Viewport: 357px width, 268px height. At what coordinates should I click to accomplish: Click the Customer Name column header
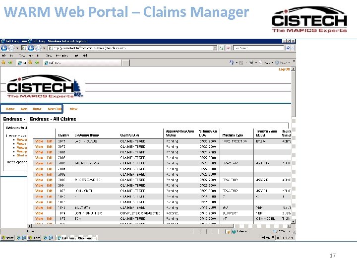pyautogui.click(x=86, y=135)
